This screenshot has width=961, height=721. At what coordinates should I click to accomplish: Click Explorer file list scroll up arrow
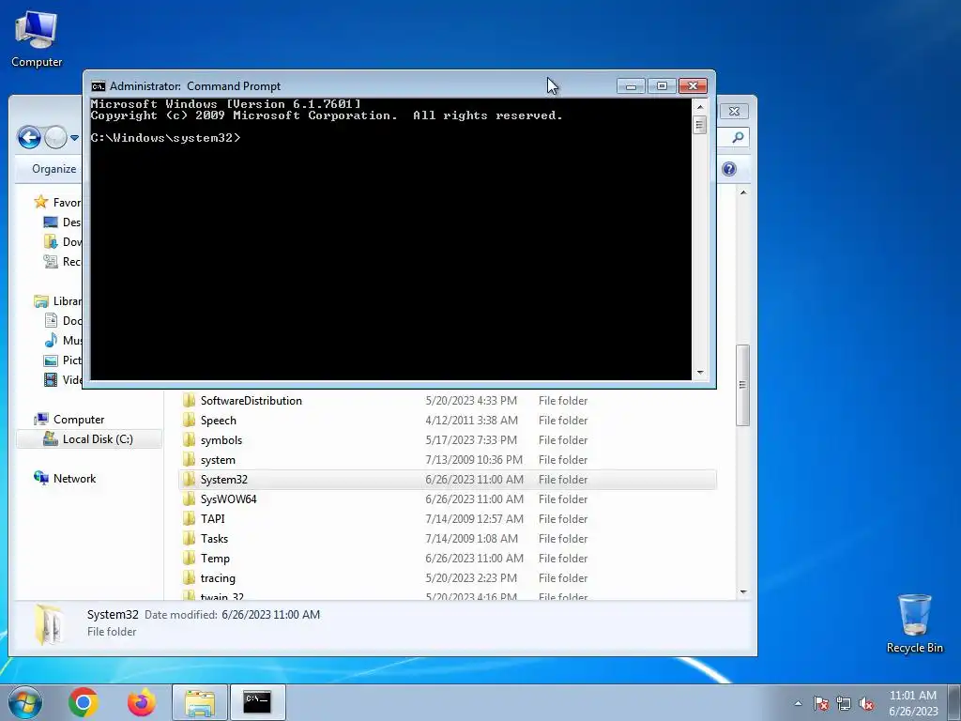click(x=743, y=192)
